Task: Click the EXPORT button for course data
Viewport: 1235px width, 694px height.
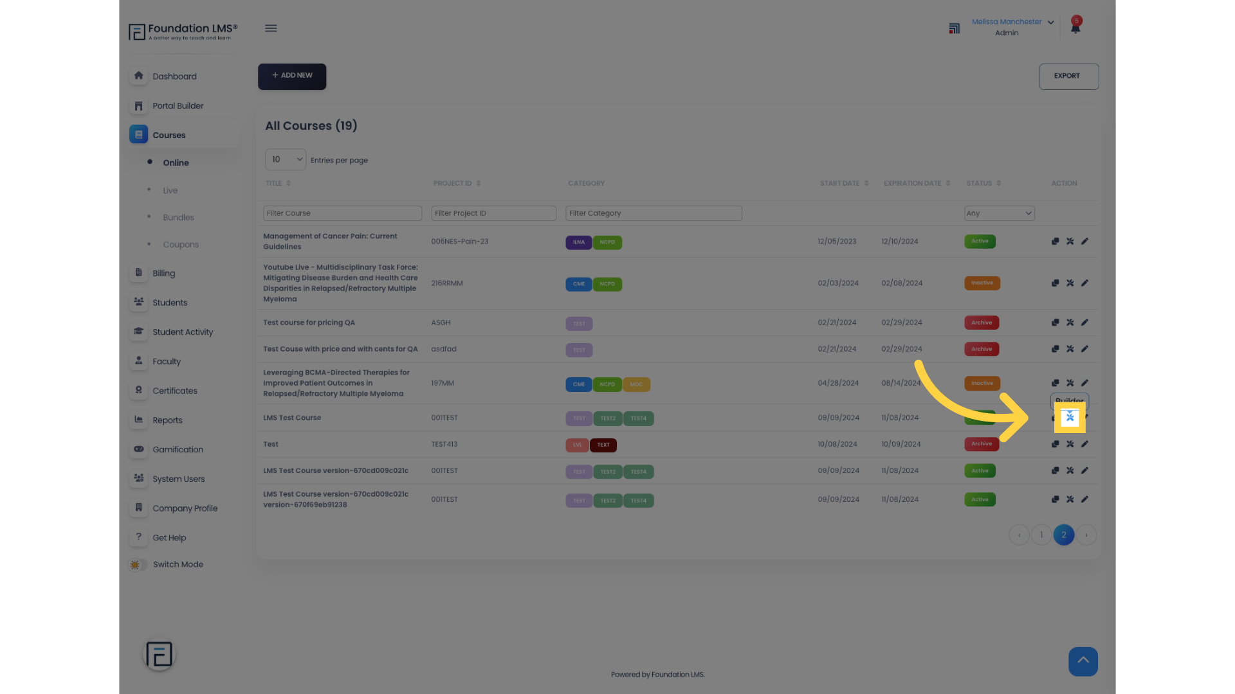Action: 1066,75
